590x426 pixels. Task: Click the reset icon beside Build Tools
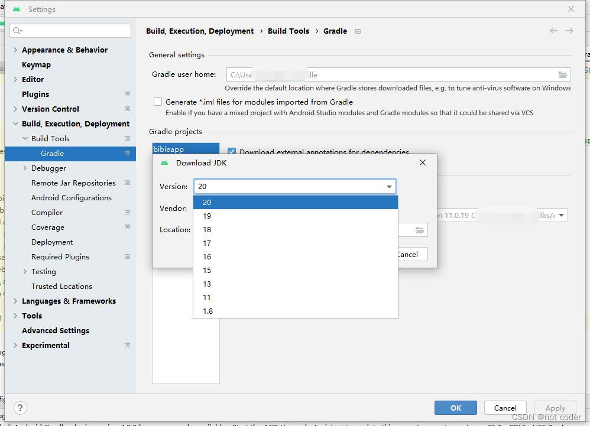click(127, 138)
